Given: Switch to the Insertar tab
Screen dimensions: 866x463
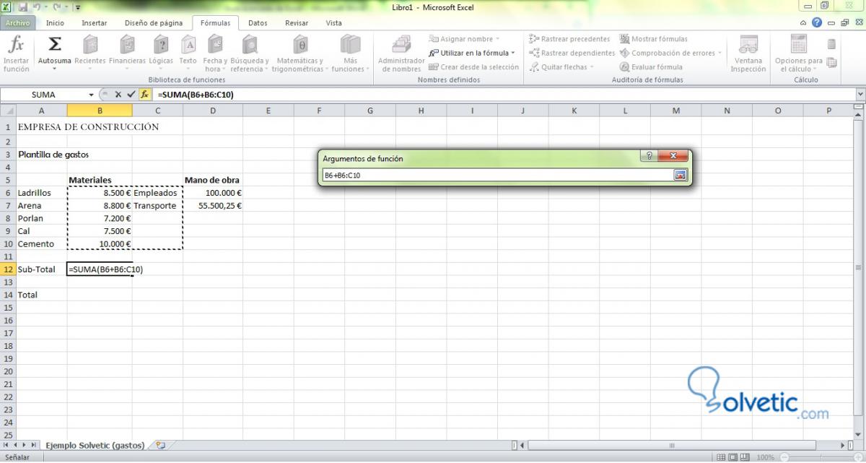Looking at the screenshot, I should click(x=94, y=23).
